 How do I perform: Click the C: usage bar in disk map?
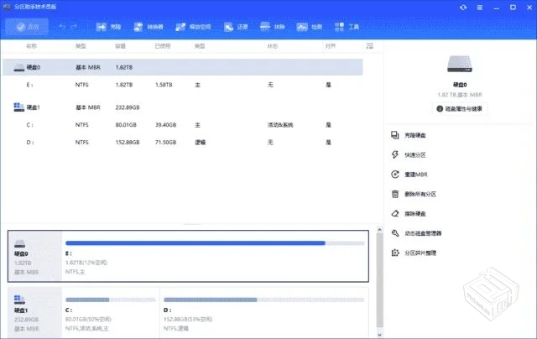[110, 300]
